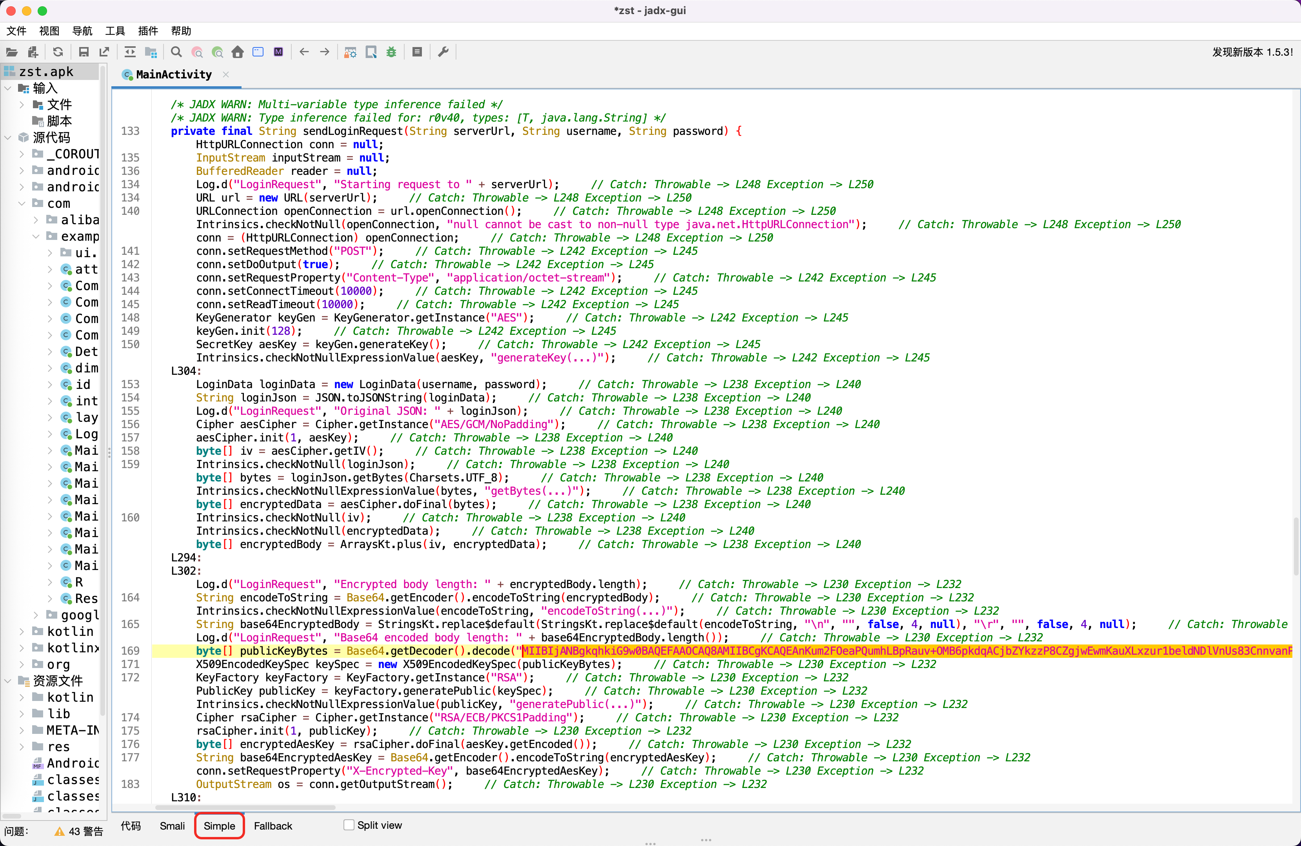Screen dimensions: 1301x846
Task: Click the green bug debugger icon
Action: click(x=391, y=53)
